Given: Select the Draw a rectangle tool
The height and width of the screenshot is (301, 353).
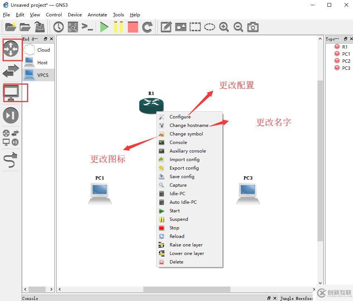Looking at the screenshot, I should click(x=195, y=27).
